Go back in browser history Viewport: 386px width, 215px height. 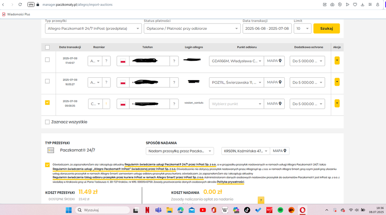[3, 4]
